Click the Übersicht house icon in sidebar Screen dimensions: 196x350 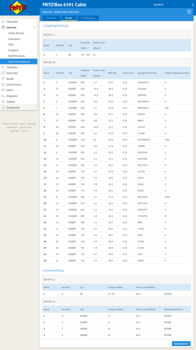(x=3, y=22)
